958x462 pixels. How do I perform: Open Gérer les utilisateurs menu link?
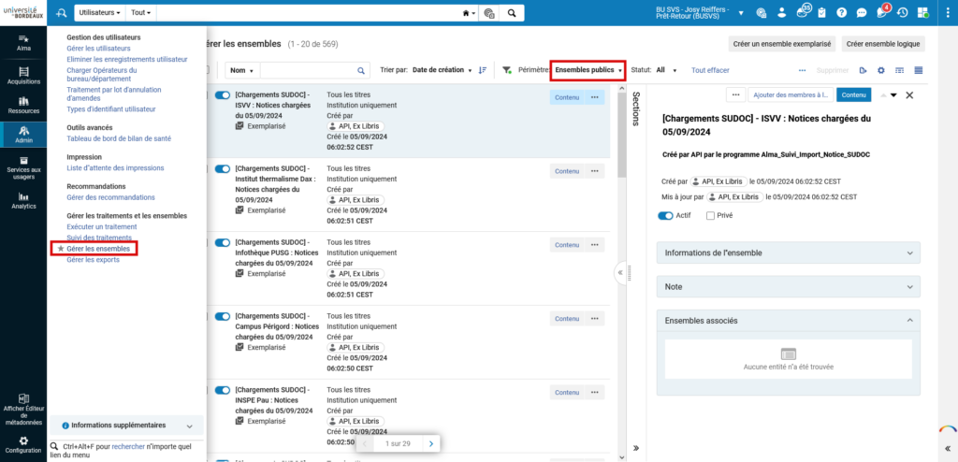[x=98, y=49]
